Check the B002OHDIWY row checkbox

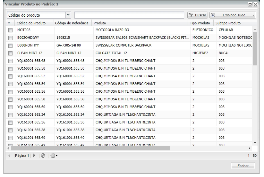pyautogui.click(x=11, y=38)
